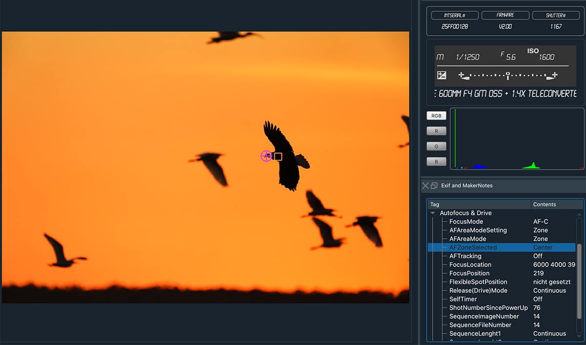Viewport: 586px width, 345px height.
Task: Select the SequenceLenght1 row
Action: (502, 334)
